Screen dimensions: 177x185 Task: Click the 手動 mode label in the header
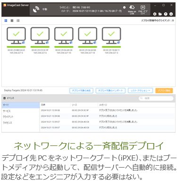tap(45, 9)
